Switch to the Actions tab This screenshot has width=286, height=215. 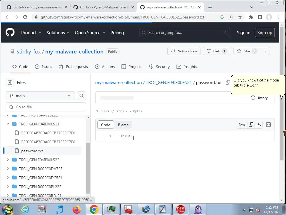[x=105, y=67]
